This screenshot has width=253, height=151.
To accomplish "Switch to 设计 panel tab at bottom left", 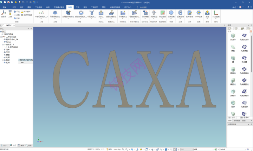I will [x=4, y=145].
